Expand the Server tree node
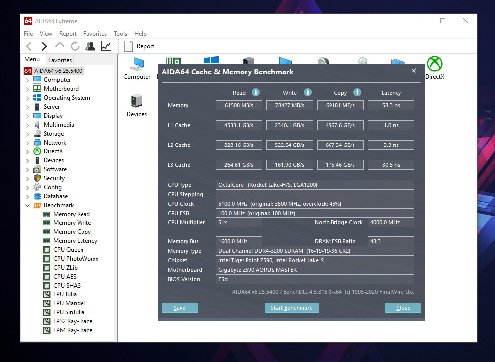This screenshot has width=495, height=362. click(x=28, y=107)
